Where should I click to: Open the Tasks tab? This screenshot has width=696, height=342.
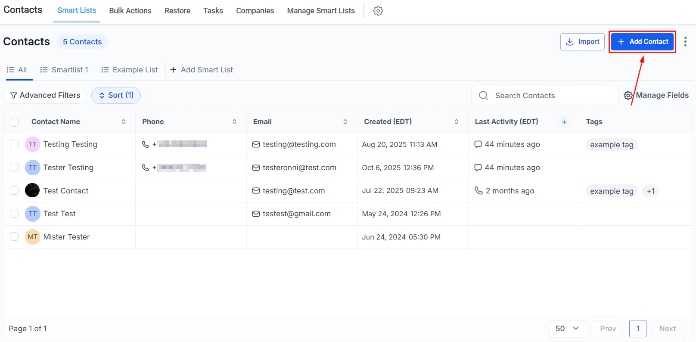pos(213,11)
